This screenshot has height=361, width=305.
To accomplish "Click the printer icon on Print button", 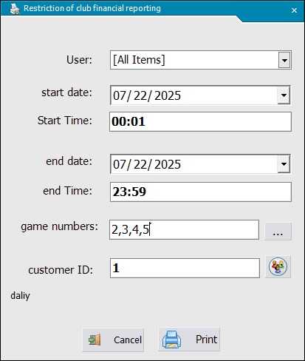I will coord(171,340).
